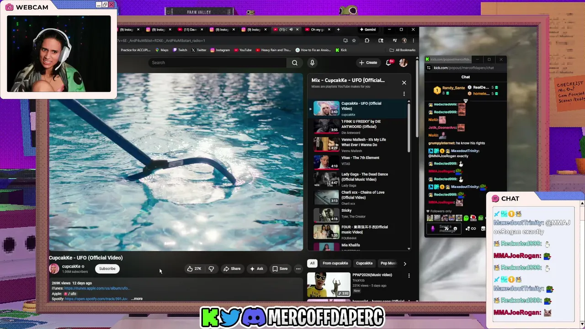
Task: Open the Instagram bookmark
Action: pyautogui.click(x=220, y=50)
